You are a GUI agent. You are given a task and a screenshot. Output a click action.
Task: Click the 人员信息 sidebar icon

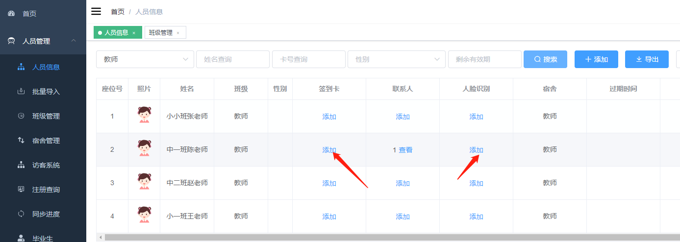pos(21,67)
